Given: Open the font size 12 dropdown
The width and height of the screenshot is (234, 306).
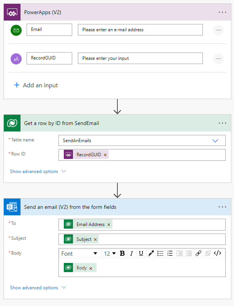Looking at the screenshot, I should (x=110, y=253).
